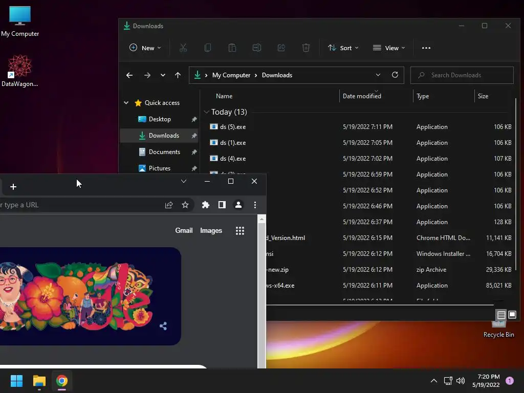Sort by the Size column header

pos(483,96)
